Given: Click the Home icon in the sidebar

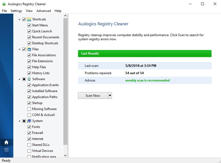Looking at the screenshot, I should tap(7, 142).
